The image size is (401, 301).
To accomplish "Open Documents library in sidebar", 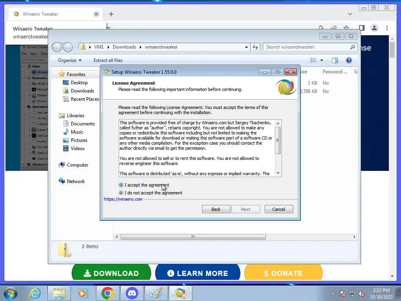I will pyautogui.click(x=83, y=123).
